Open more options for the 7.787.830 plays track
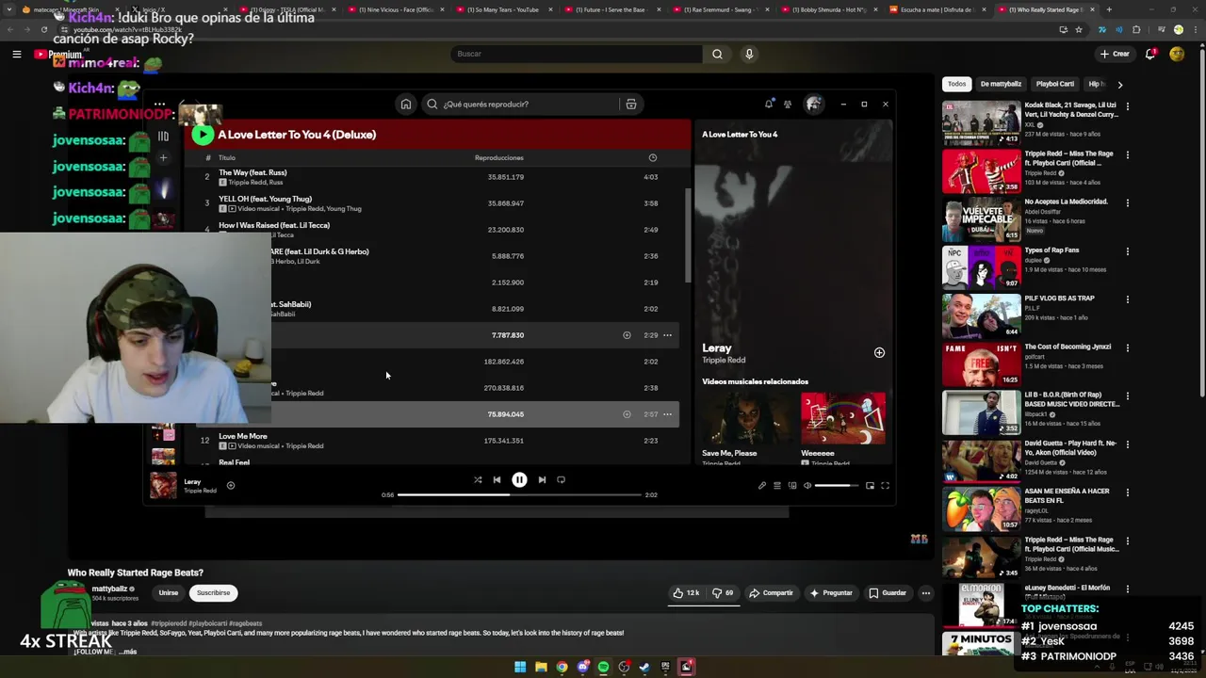 (x=667, y=335)
